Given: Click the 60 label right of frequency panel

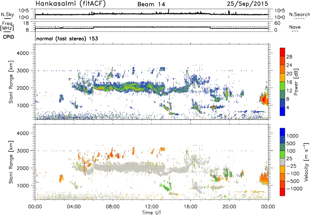Looking at the screenshot, I should point(277,23).
